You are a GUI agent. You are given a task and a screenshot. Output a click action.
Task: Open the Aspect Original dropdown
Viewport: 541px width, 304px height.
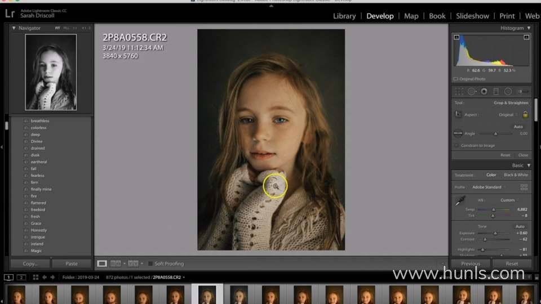508,115
